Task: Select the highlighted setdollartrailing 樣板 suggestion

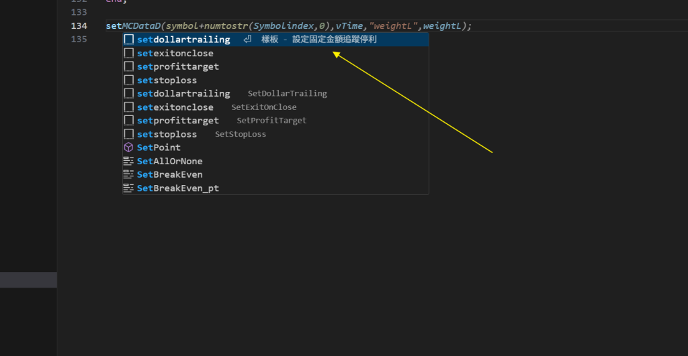Action: click(183, 40)
